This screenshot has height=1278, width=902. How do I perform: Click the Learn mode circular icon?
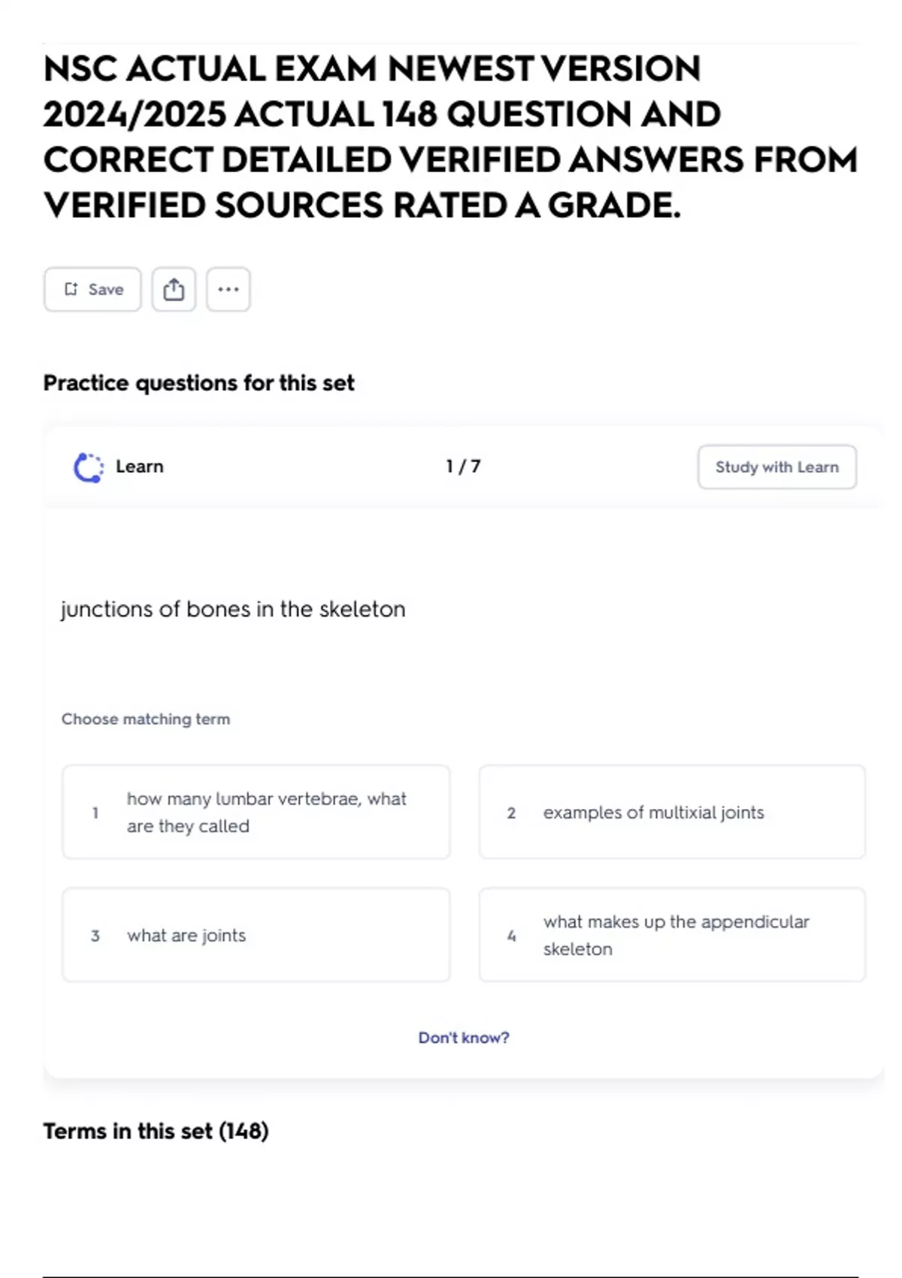[x=89, y=468]
